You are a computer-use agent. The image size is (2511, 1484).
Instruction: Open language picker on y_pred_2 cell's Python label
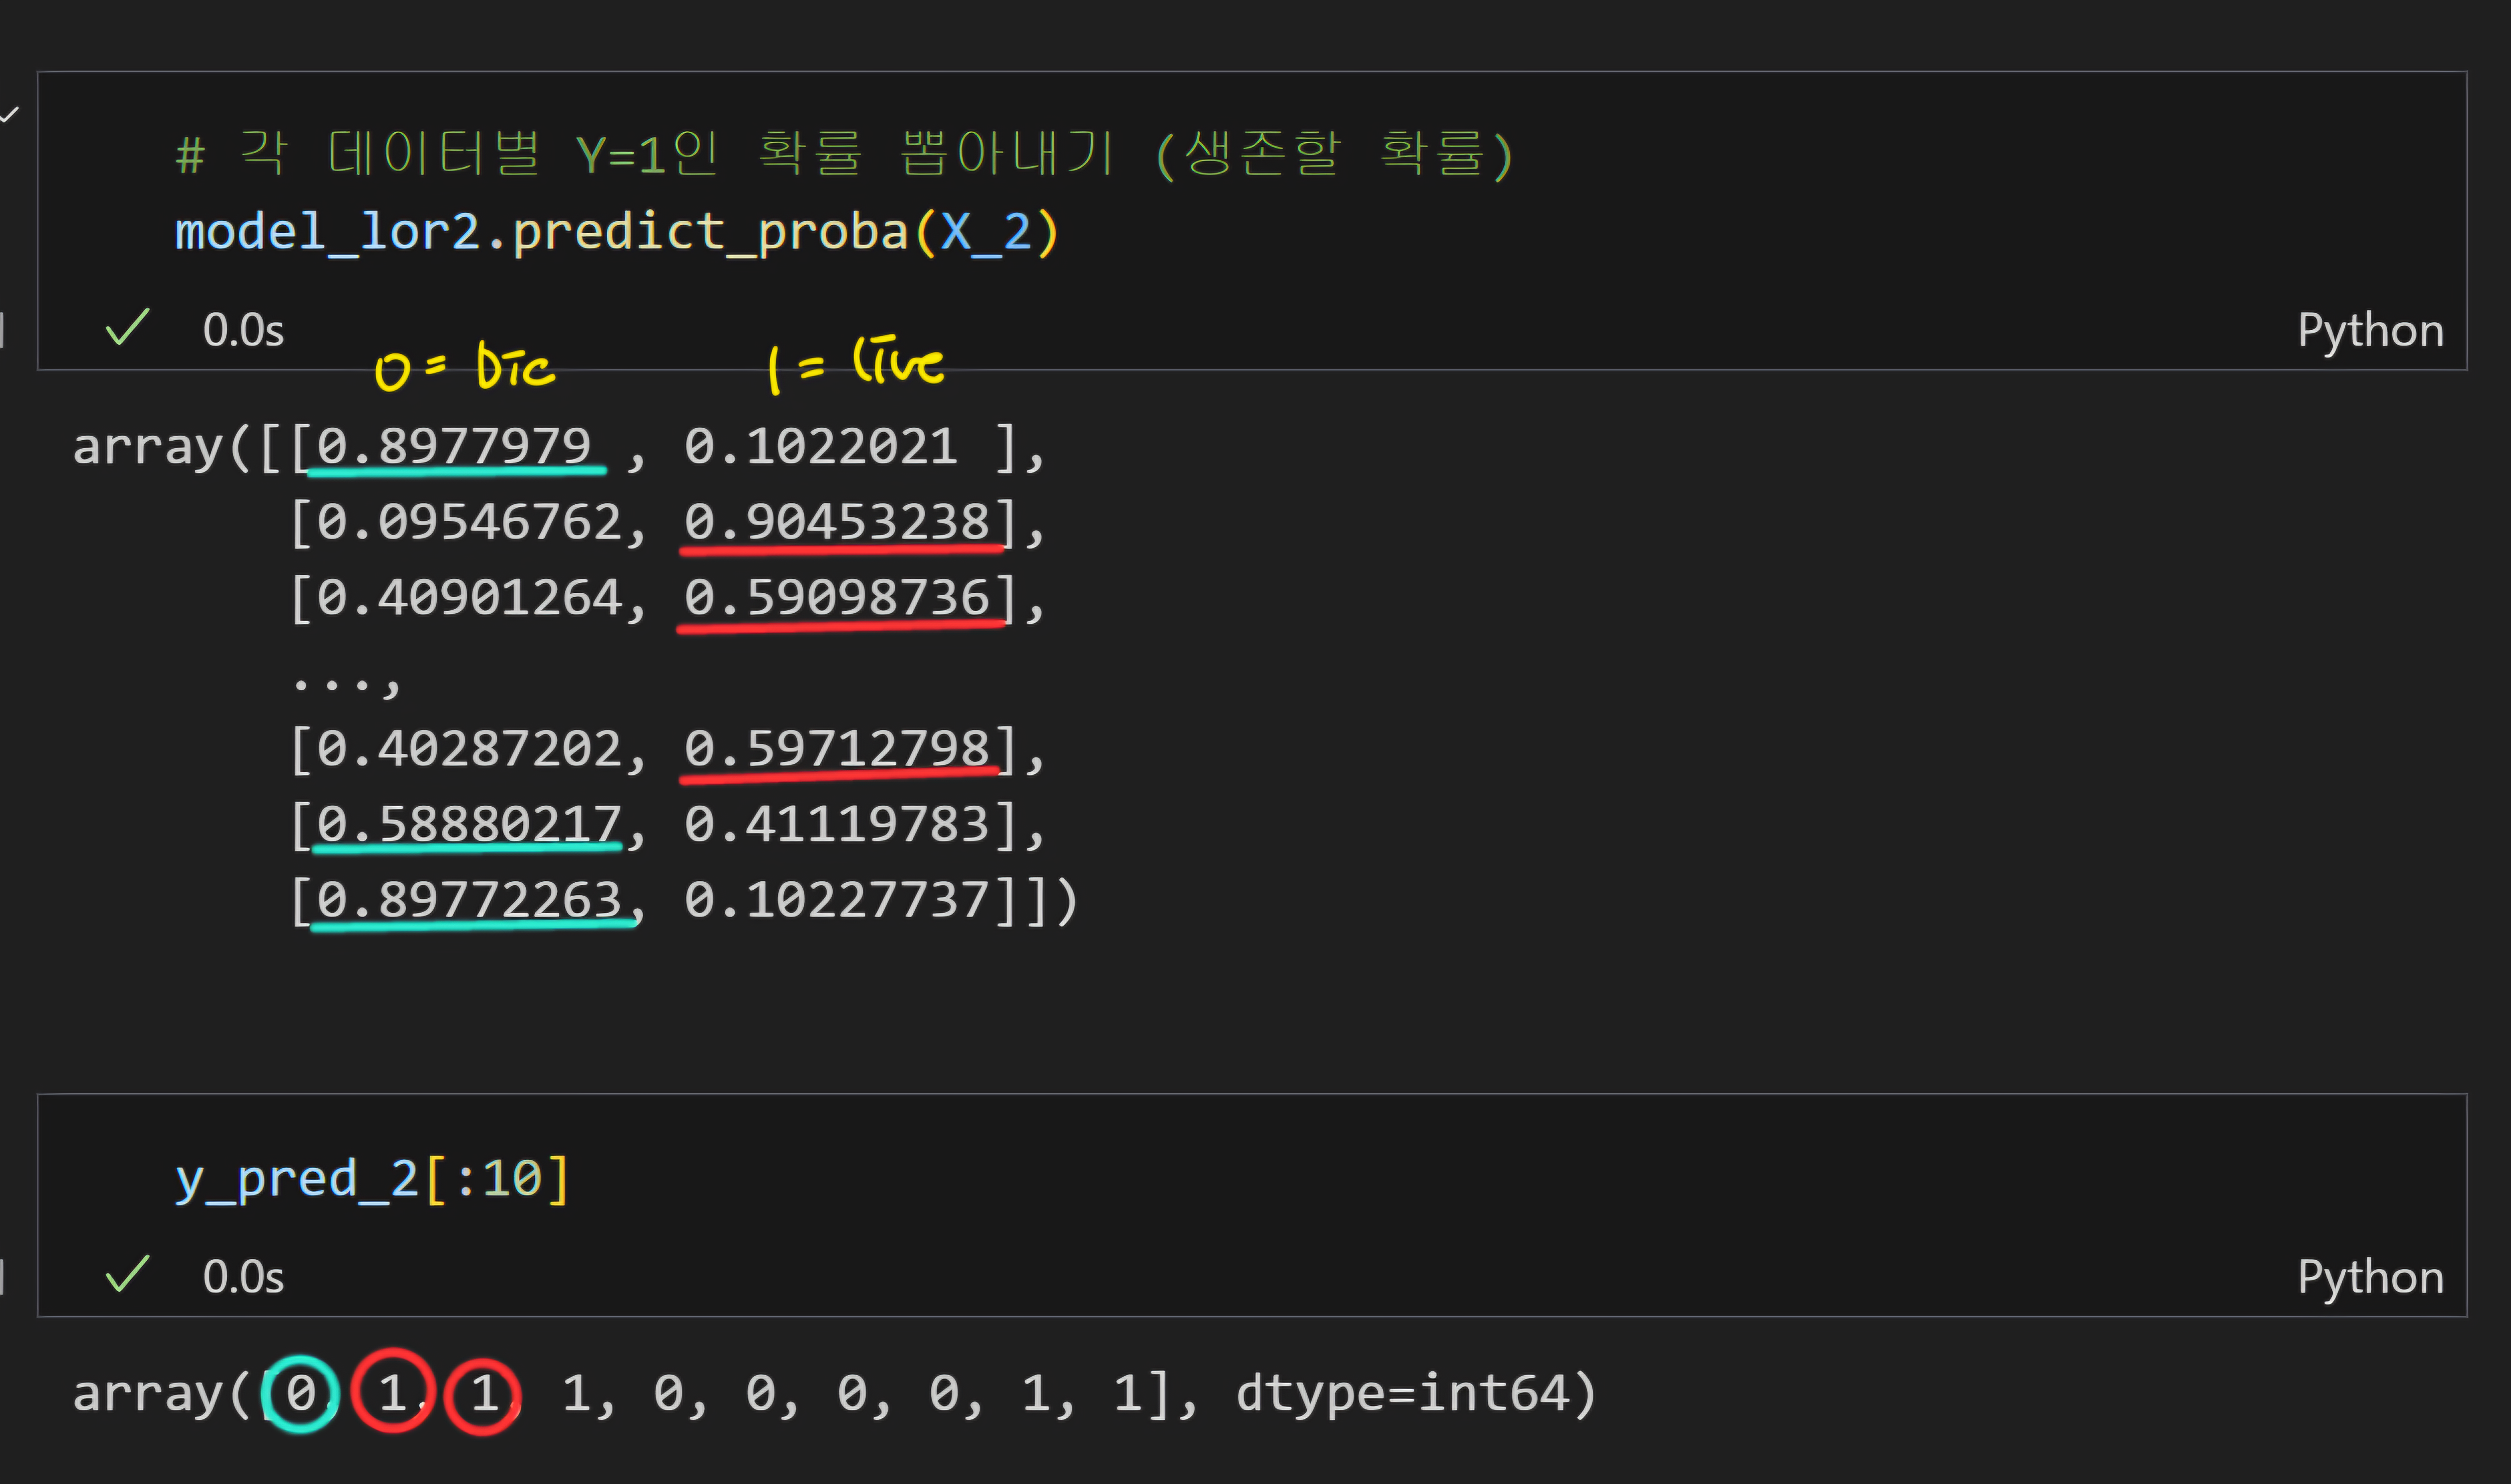pos(2370,1278)
